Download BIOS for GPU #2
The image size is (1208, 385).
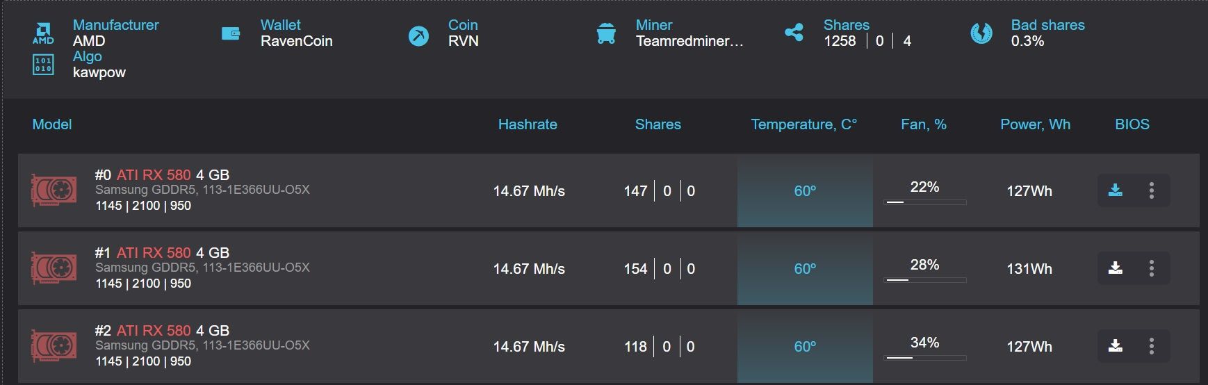pyautogui.click(x=1116, y=346)
